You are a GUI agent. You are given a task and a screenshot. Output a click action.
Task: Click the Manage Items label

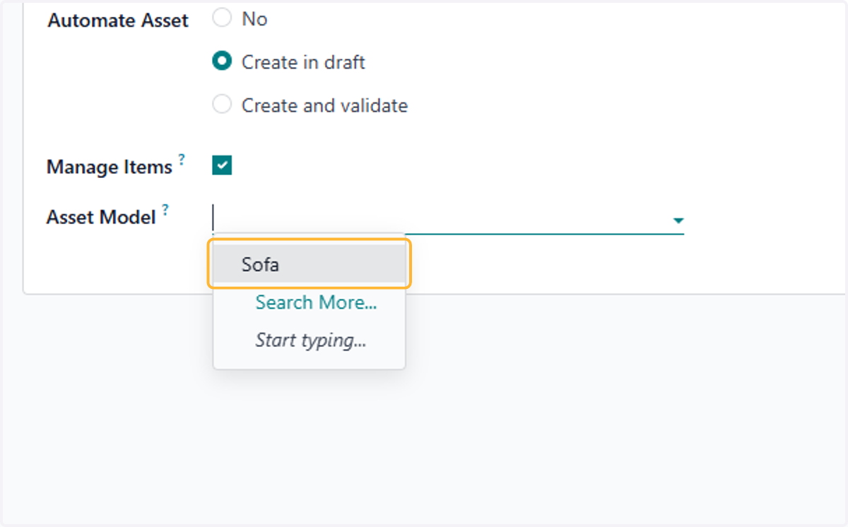pyautogui.click(x=110, y=167)
